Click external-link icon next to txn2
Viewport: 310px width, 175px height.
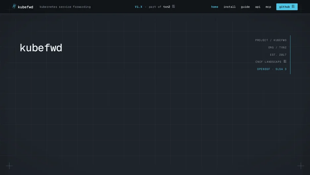[174, 7]
